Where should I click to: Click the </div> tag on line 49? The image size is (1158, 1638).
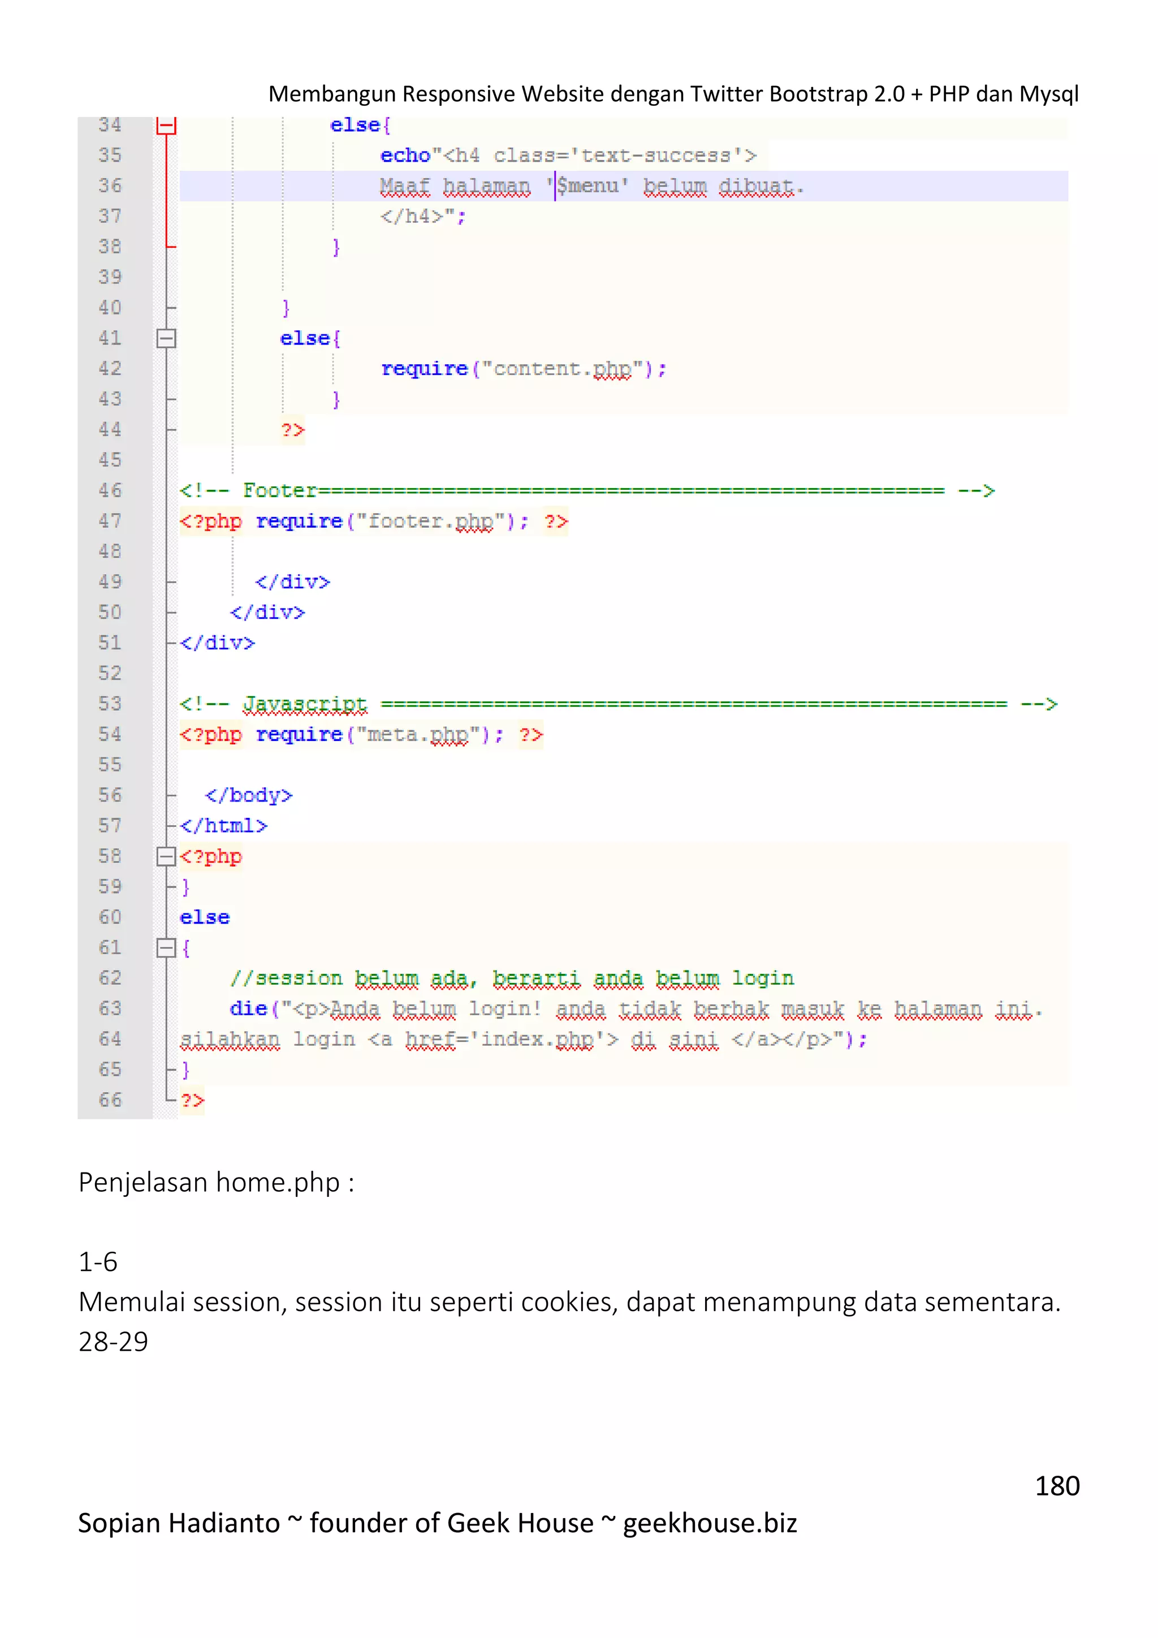292,582
